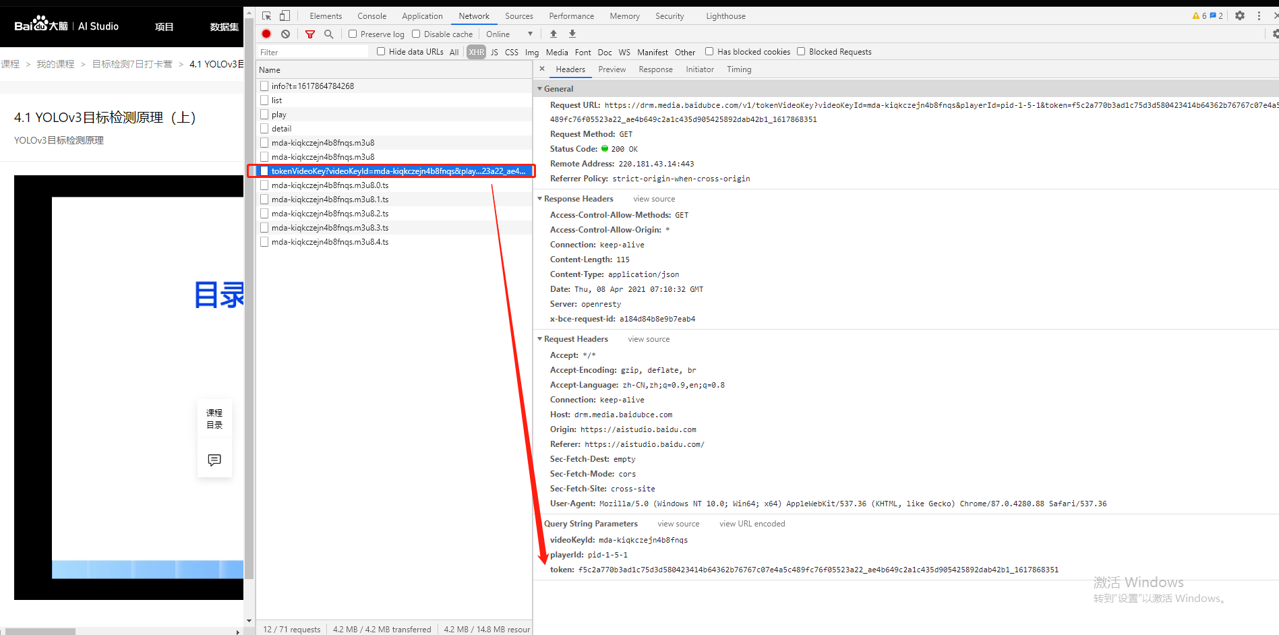
Task: Toggle the device toolbar emulation icon
Action: pyautogui.click(x=284, y=15)
